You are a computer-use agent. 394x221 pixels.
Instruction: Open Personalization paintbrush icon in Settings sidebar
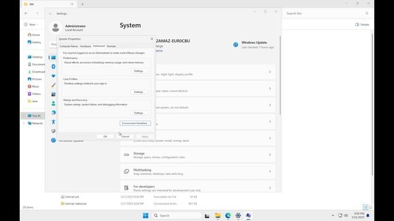point(54,85)
